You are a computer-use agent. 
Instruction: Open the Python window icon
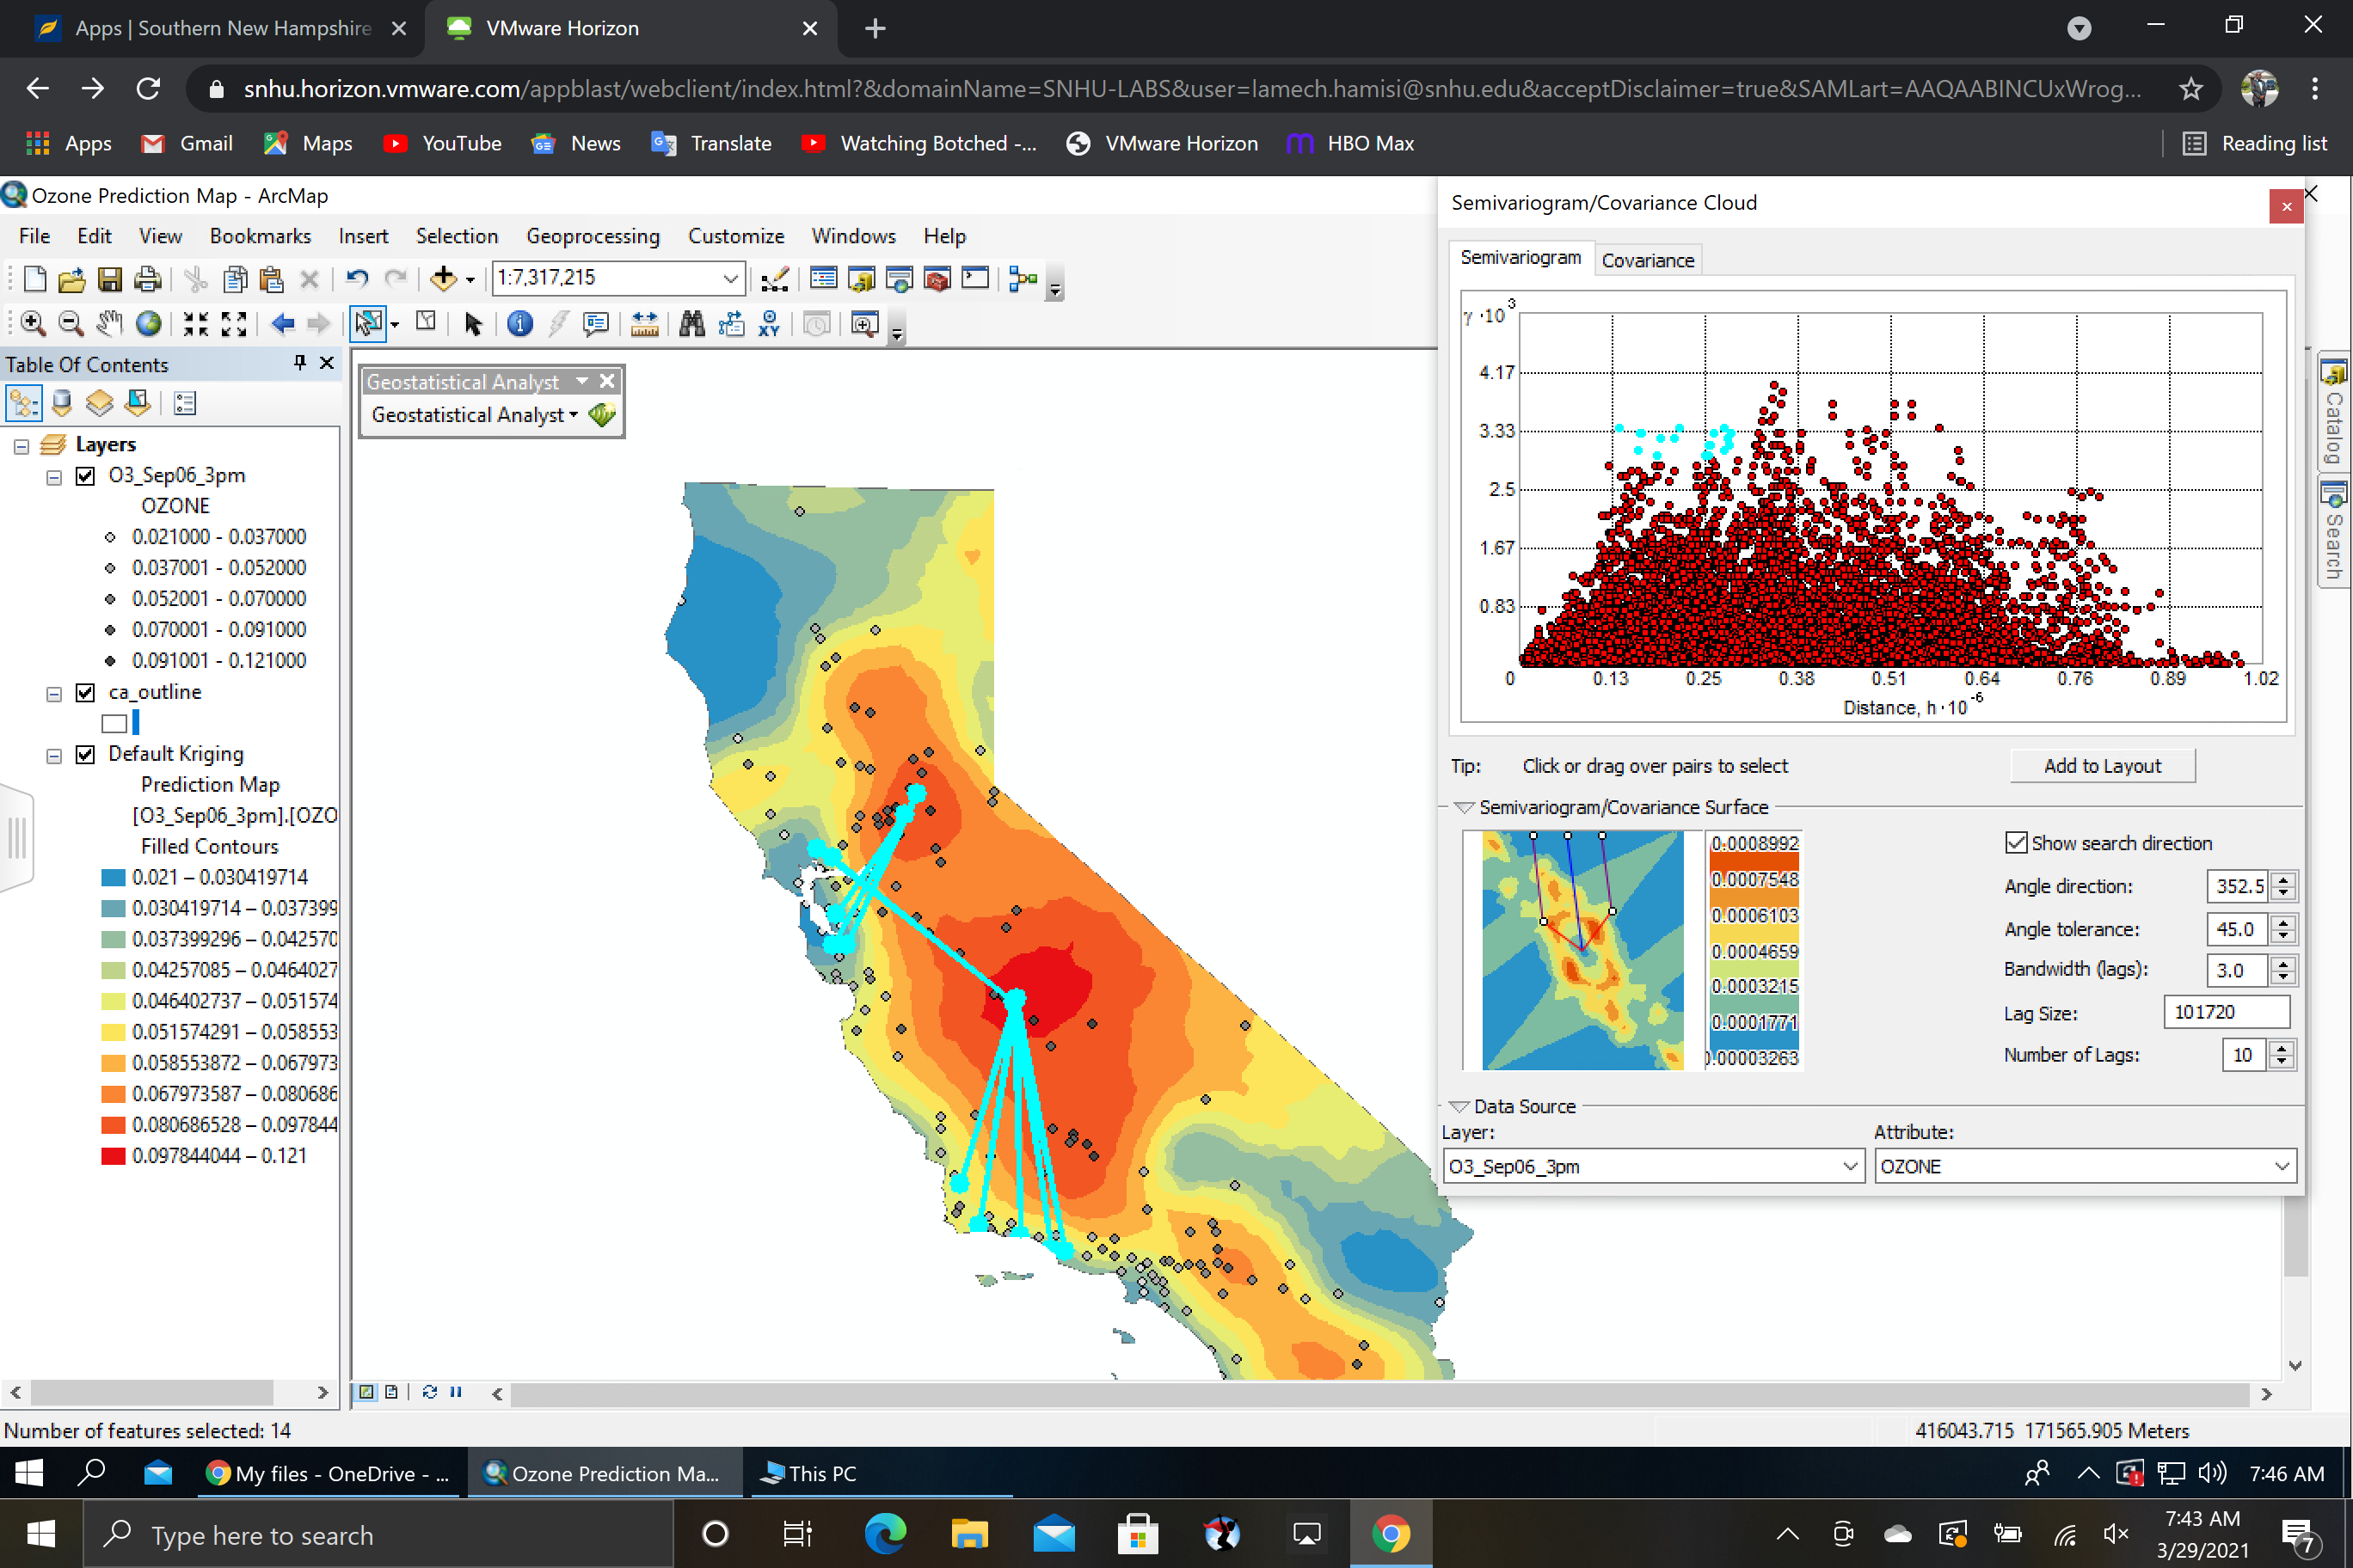tap(975, 279)
